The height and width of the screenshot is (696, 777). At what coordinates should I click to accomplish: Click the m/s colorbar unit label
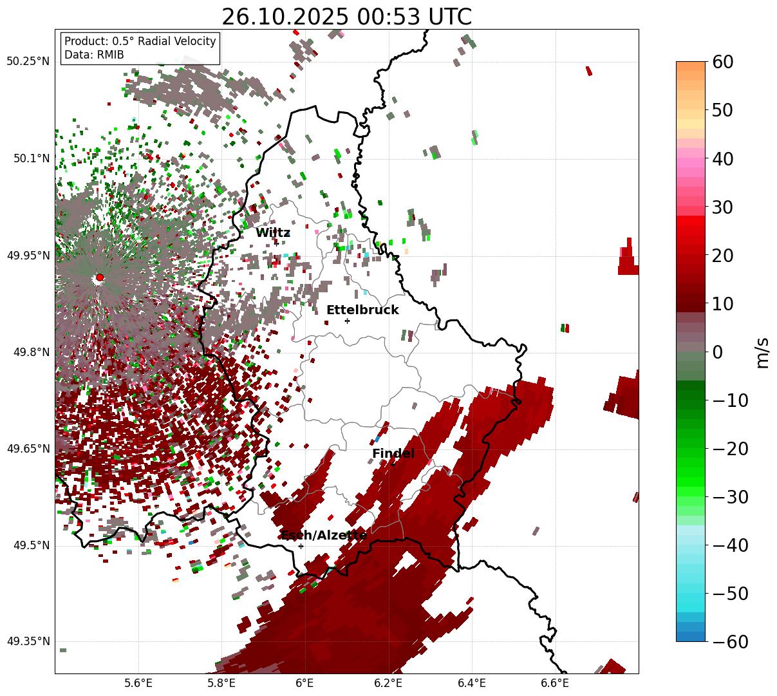pos(762,352)
